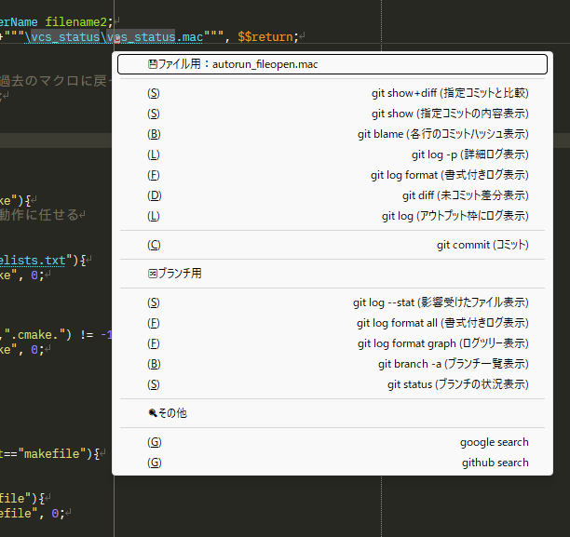Screen dimensions: 570x537
Task: Click git commit (コミット) entry
Action: coord(332,245)
